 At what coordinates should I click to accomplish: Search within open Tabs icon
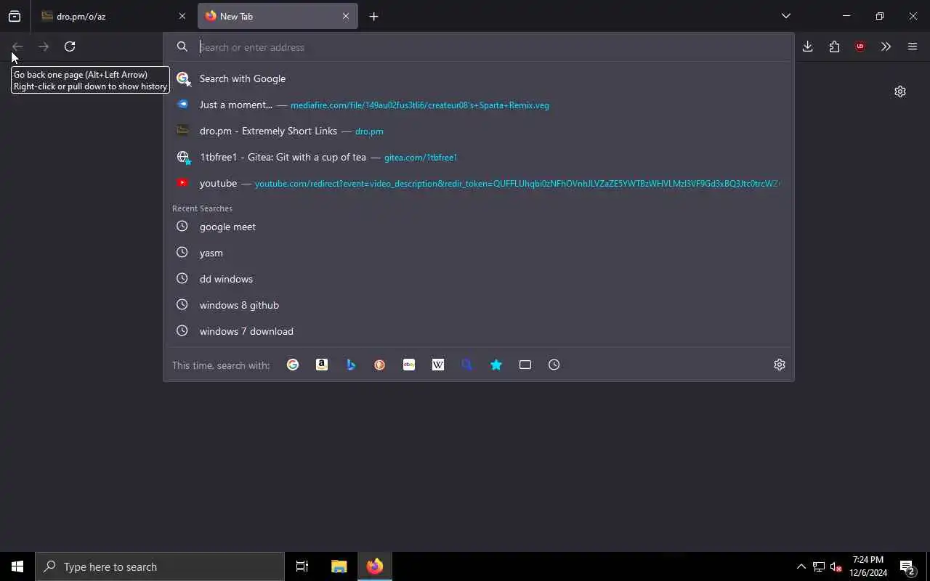(x=525, y=365)
